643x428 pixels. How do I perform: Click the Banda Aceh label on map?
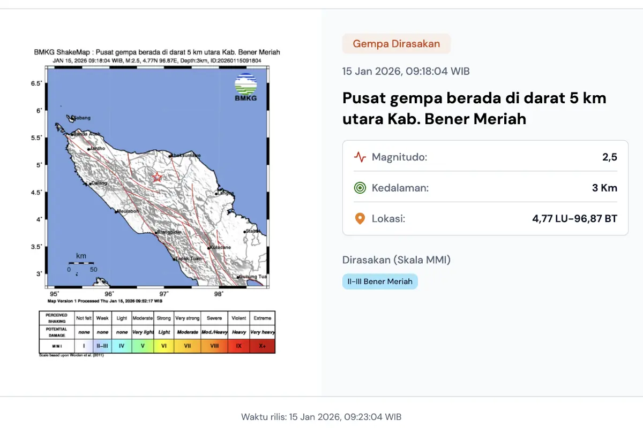pyautogui.click(x=87, y=134)
